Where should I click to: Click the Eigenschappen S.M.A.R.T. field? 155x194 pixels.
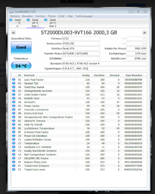[x=105, y=68]
